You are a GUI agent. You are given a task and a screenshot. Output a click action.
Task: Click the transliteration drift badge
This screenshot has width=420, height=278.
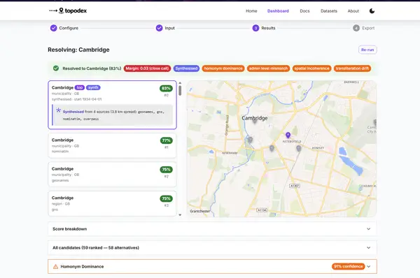(x=352, y=68)
